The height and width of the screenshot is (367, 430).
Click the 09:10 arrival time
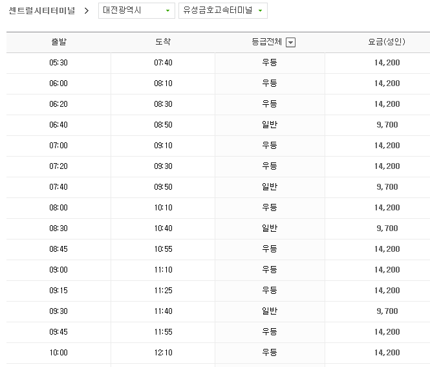point(163,146)
